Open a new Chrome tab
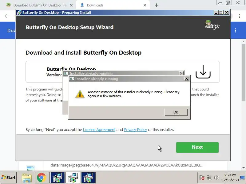 click(x=157, y=5)
